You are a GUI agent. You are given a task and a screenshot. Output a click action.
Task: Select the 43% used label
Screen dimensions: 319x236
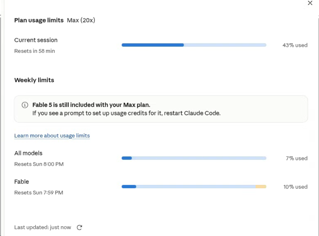pos(295,45)
